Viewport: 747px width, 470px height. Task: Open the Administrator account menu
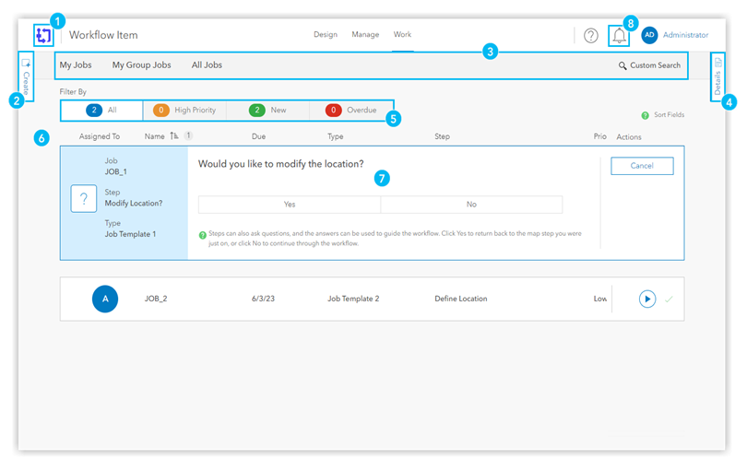click(x=685, y=35)
